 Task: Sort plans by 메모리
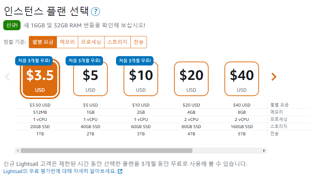[67, 42]
